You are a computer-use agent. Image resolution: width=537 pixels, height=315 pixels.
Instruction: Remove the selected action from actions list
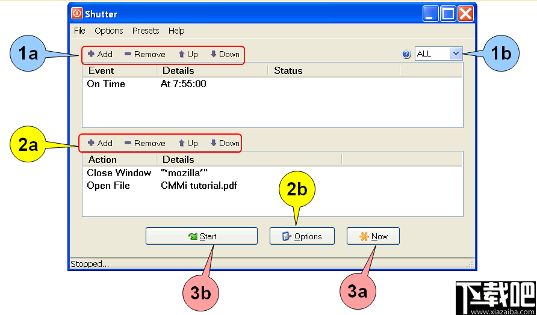[x=145, y=143]
